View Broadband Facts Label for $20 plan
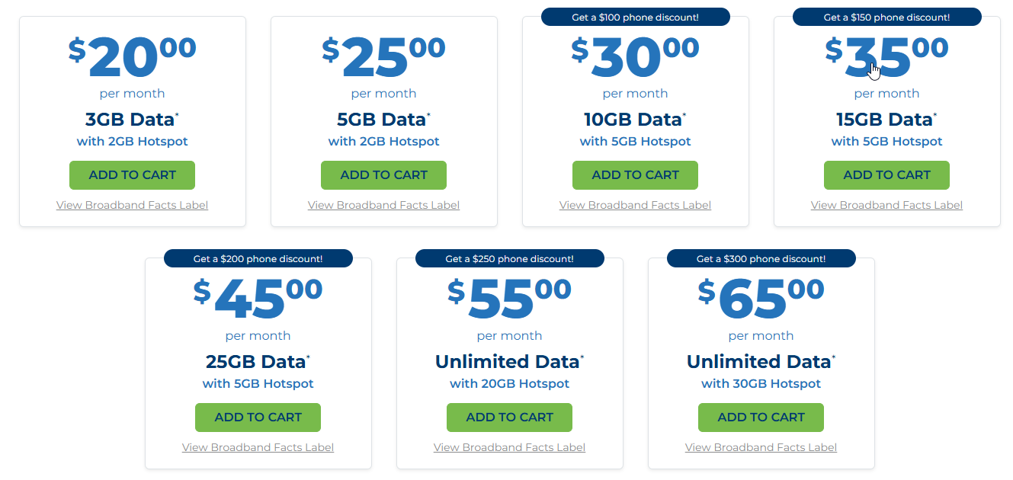1013x480 pixels. tap(132, 205)
